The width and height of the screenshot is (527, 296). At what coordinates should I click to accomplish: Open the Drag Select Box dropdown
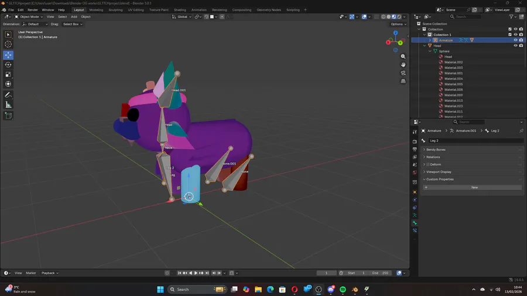coord(73,24)
